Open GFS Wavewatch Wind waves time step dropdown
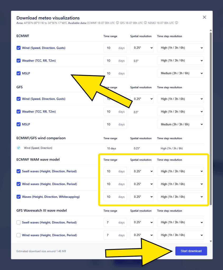This screenshot has width=223, height=270. (x=181, y=235)
